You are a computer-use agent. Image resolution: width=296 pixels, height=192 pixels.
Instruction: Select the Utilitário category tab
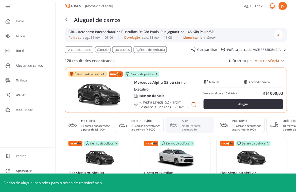point(281,125)
